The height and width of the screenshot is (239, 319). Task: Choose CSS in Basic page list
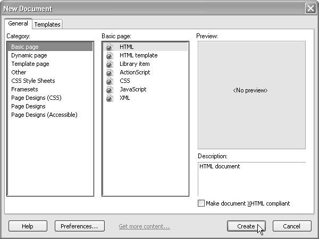coord(145,81)
